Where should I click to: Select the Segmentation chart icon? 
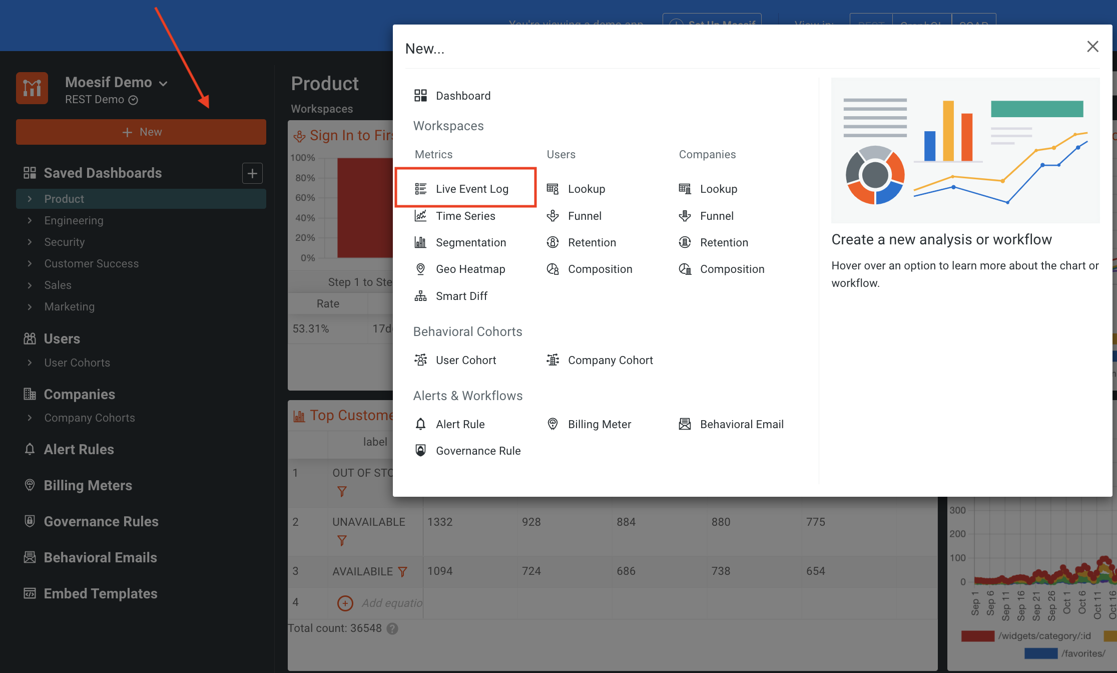tap(420, 242)
